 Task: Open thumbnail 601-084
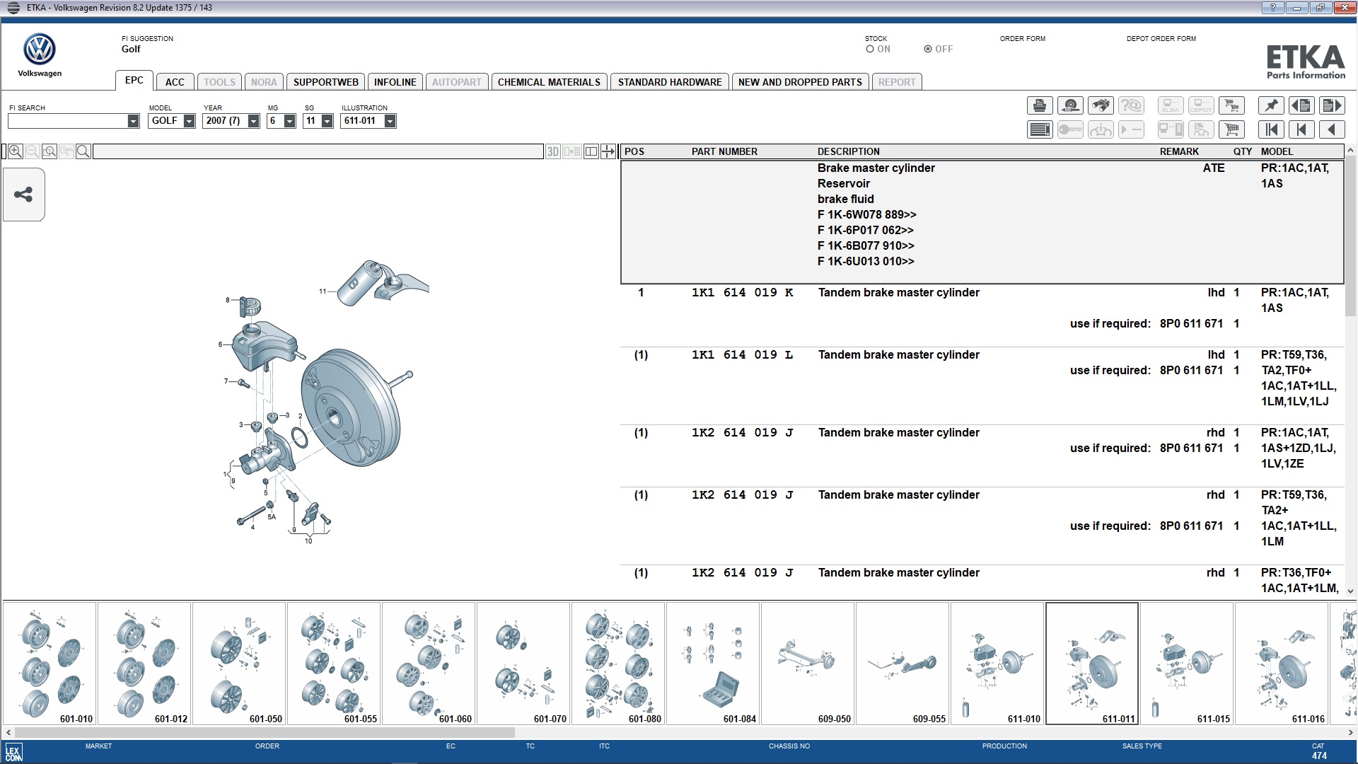(713, 664)
